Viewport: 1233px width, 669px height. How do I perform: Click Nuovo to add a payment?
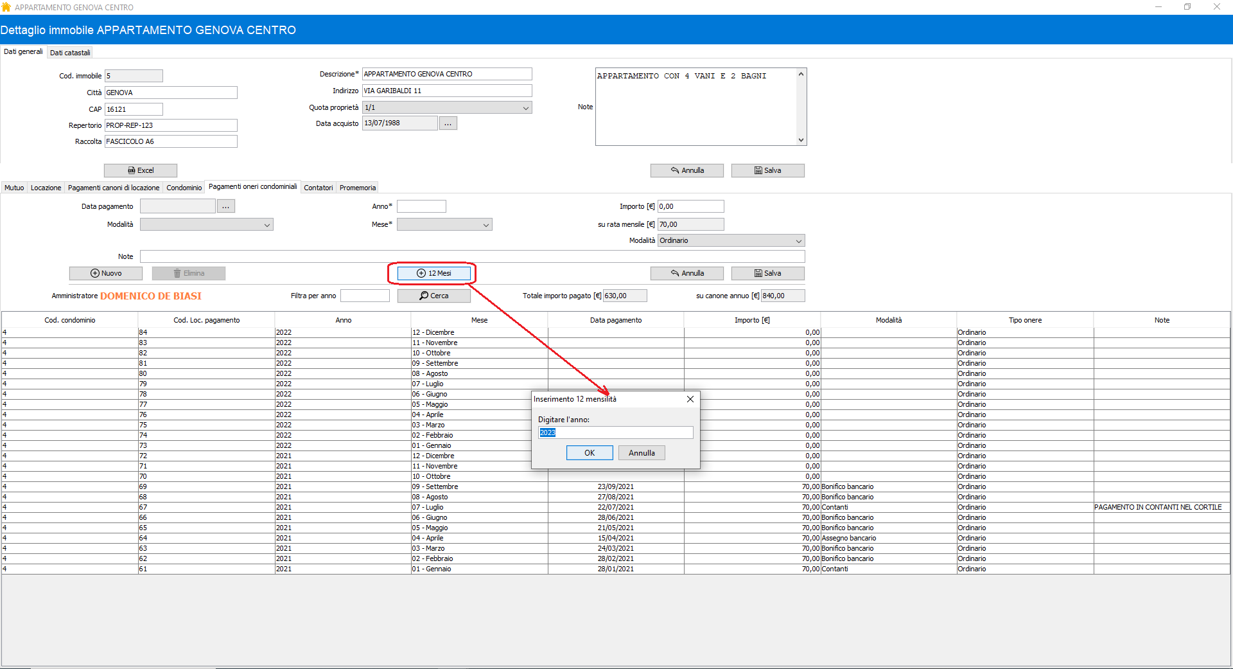[106, 273]
